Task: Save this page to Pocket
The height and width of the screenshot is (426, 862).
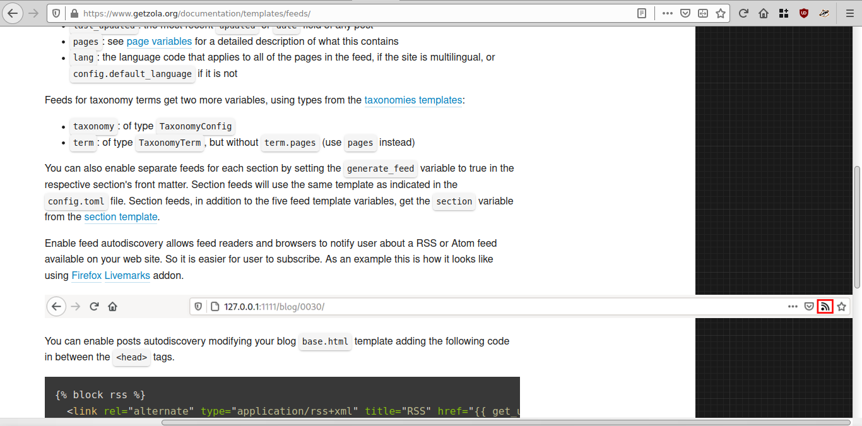Action: click(x=685, y=13)
